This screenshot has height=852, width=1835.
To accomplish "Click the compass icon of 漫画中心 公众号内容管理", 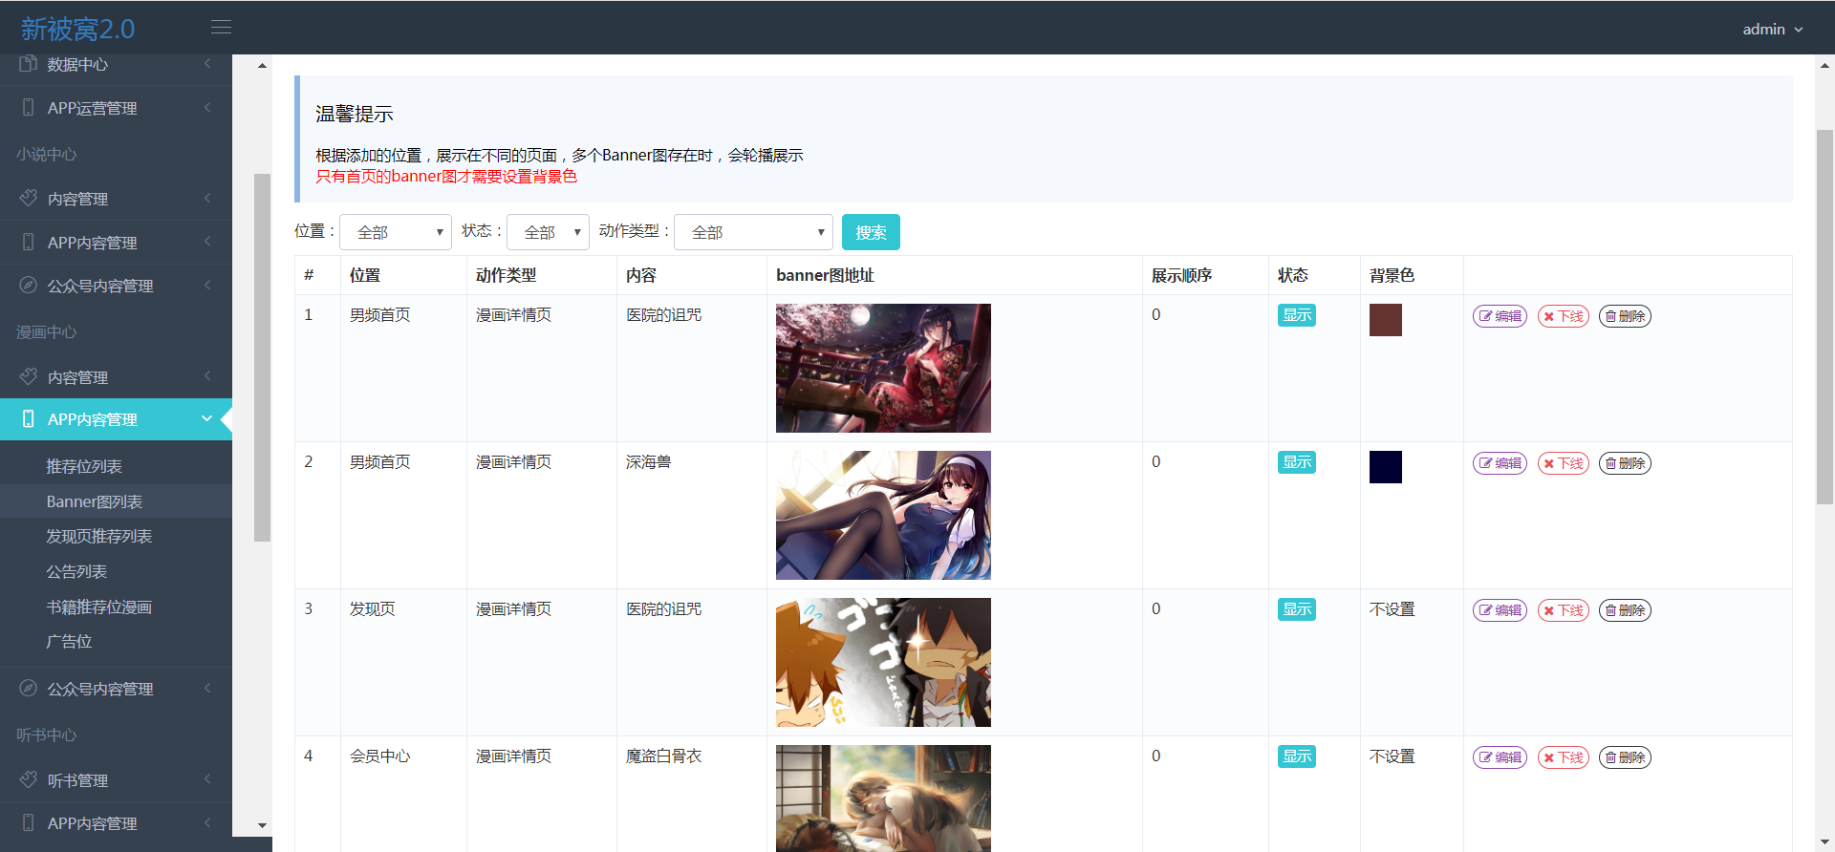I will pyautogui.click(x=28, y=688).
